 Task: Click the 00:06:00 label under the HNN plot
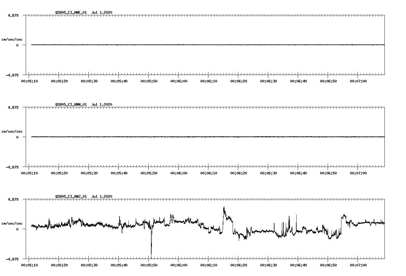(179, 173)
